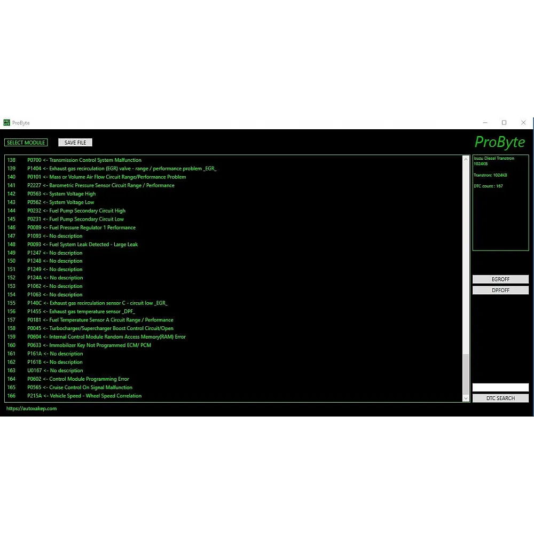This screenshot has width=534, height=534.
Task: Maximize the ProByte window
Action: (504, 123)
